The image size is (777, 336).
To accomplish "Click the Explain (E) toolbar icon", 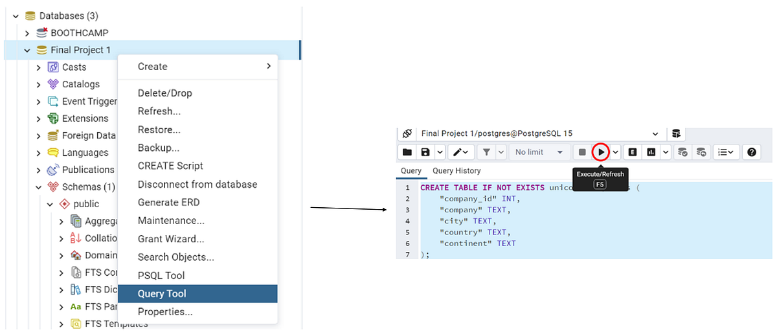I will pos(633,152).
